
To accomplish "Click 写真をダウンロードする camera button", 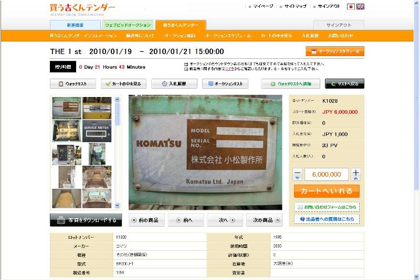I will tap(86, 220).
